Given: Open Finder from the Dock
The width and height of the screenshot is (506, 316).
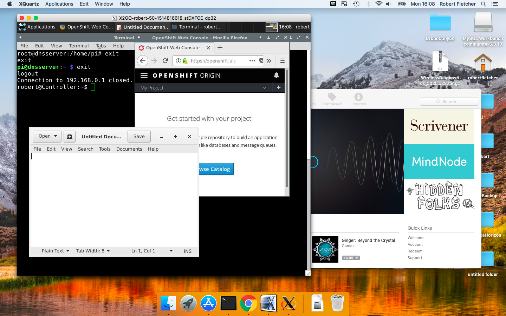Looking at the screenshot, I should [x=168, y=303].
